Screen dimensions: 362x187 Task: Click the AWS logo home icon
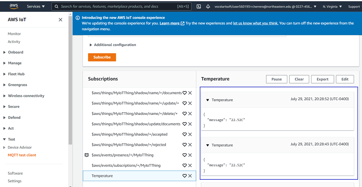[x=14, y=6]
